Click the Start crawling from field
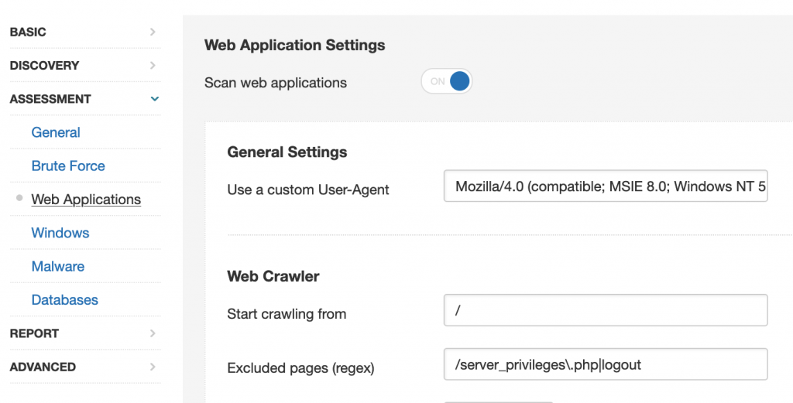Image resolution: width=793 pixels, height=403 pixels. click(605, 310)
